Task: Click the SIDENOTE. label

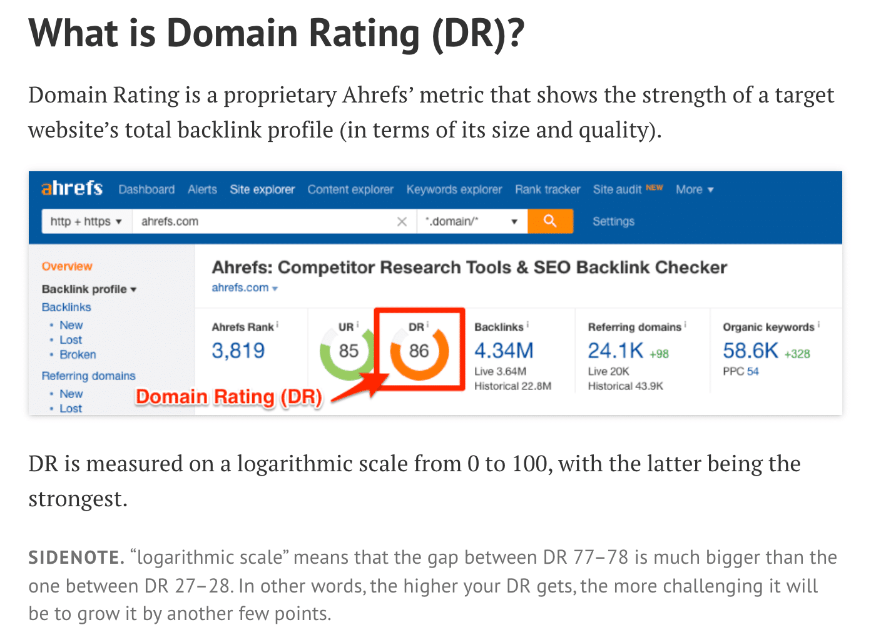Action: click(x=76, y=557)
